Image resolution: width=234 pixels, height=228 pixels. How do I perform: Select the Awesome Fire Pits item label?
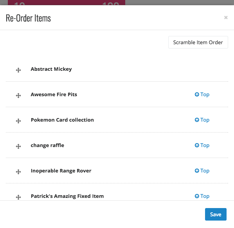tap(54, 94)
